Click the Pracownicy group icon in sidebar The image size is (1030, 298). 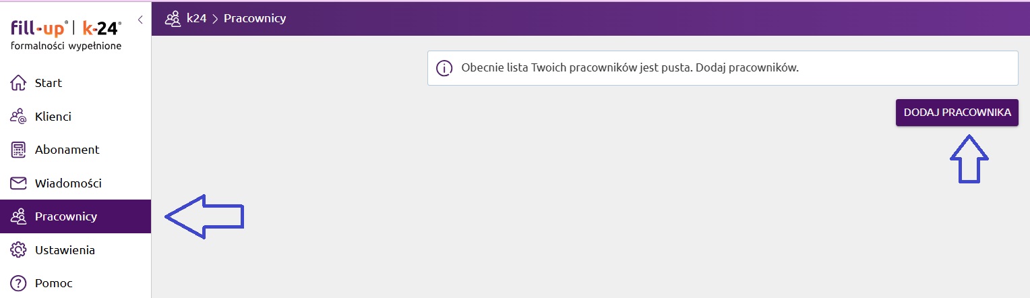18,216
